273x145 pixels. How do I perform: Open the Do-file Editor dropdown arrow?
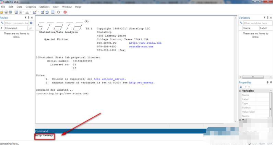(x=38, y=12)
